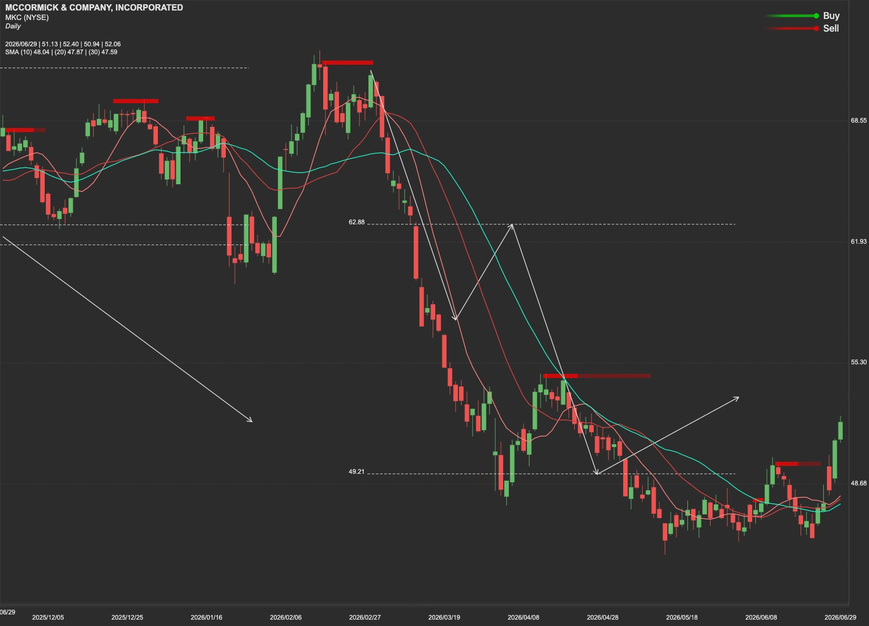Click the SMA (10) (20) (30) values line

61,52
